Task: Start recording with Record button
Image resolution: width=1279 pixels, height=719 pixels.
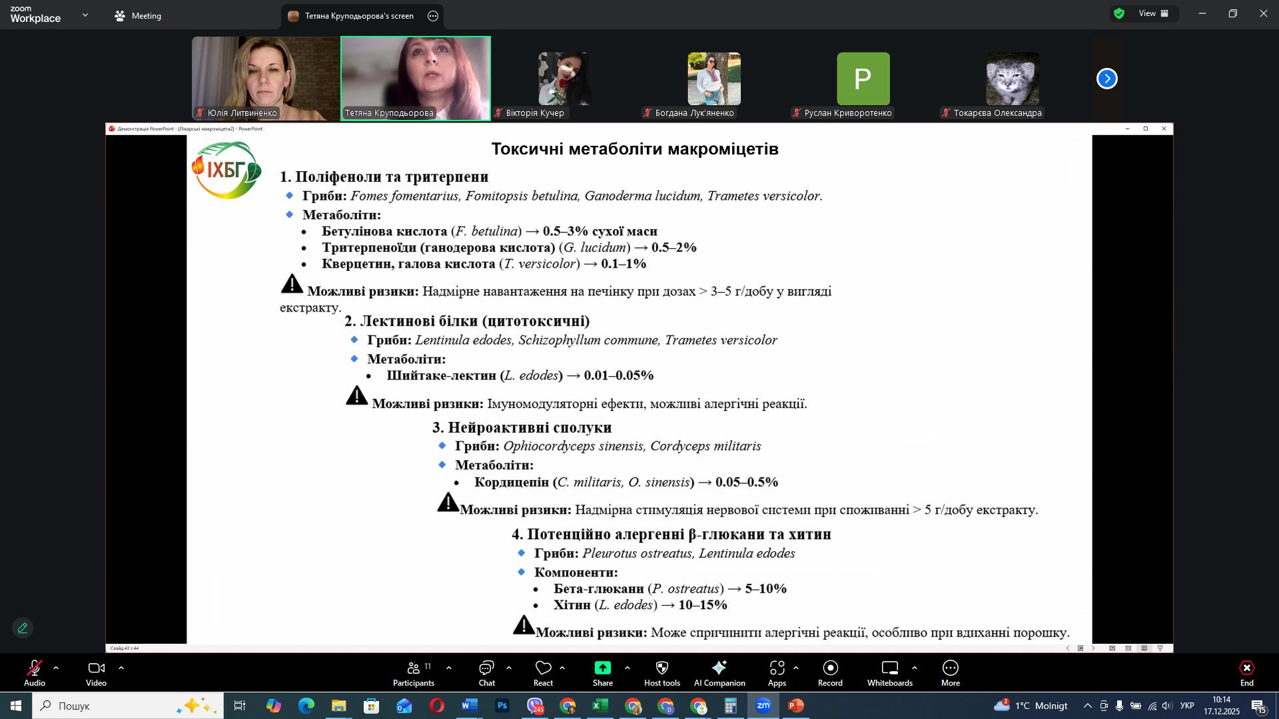Action: (x=830, y=673)
